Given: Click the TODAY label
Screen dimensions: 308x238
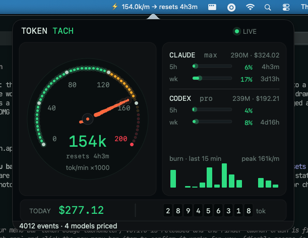Looking at the screenshot, I should (x=40, y=211).
